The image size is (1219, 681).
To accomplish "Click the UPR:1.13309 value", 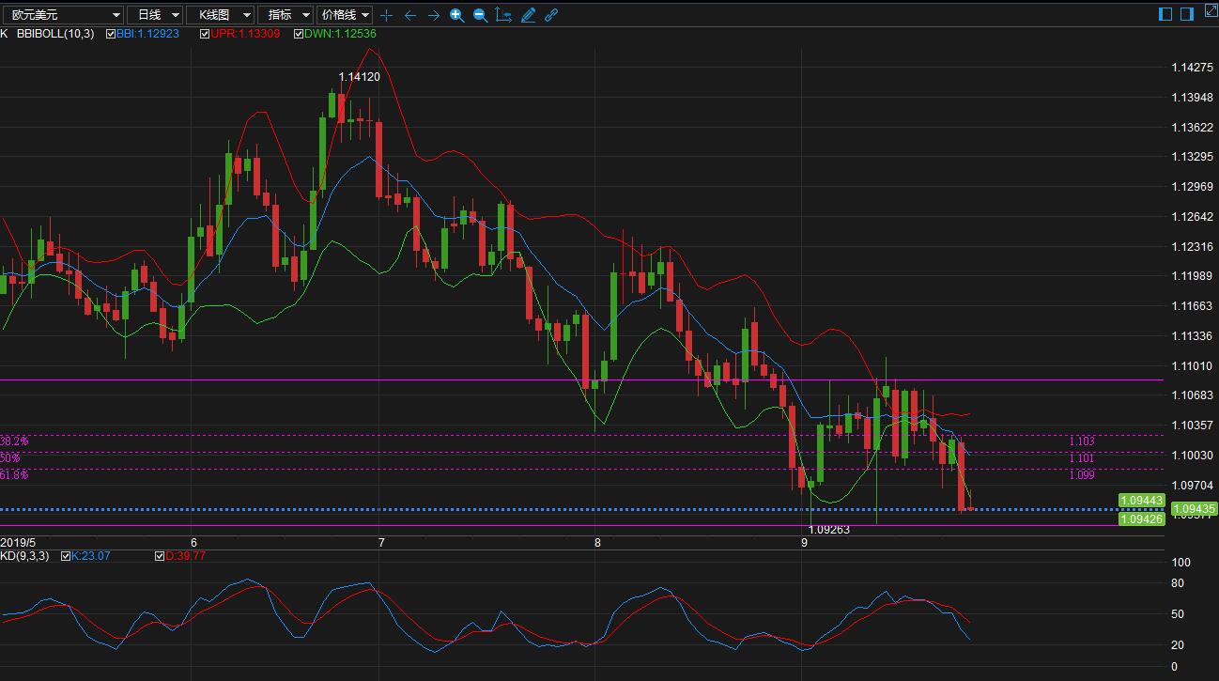I will pyautogui.click(x=245, y=34).
